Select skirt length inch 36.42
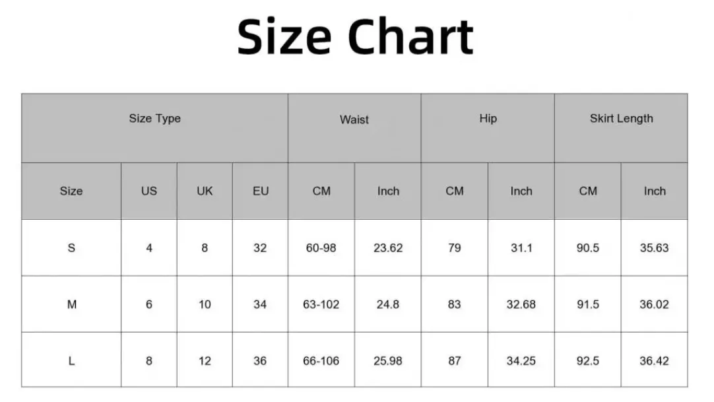The height and width of the screenshot is (402, 714). pos(655,360)
